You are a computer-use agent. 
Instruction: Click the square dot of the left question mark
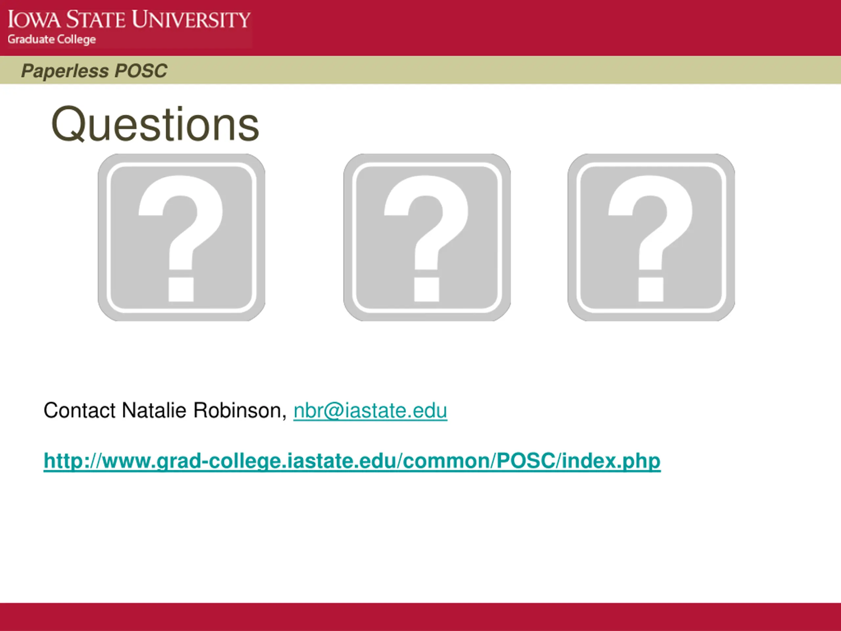(x=181, y=290)
